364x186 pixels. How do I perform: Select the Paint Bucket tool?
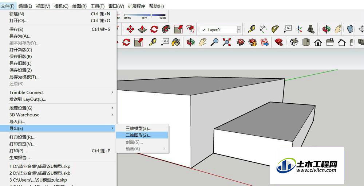pyautogui.click(x=176, y=42)
